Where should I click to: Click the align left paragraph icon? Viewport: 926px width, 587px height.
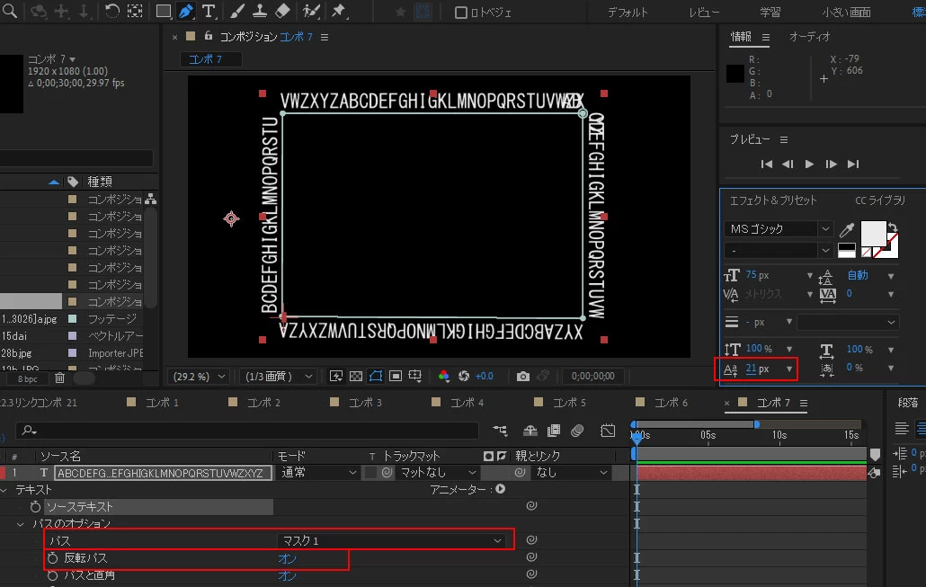point(901,429)
